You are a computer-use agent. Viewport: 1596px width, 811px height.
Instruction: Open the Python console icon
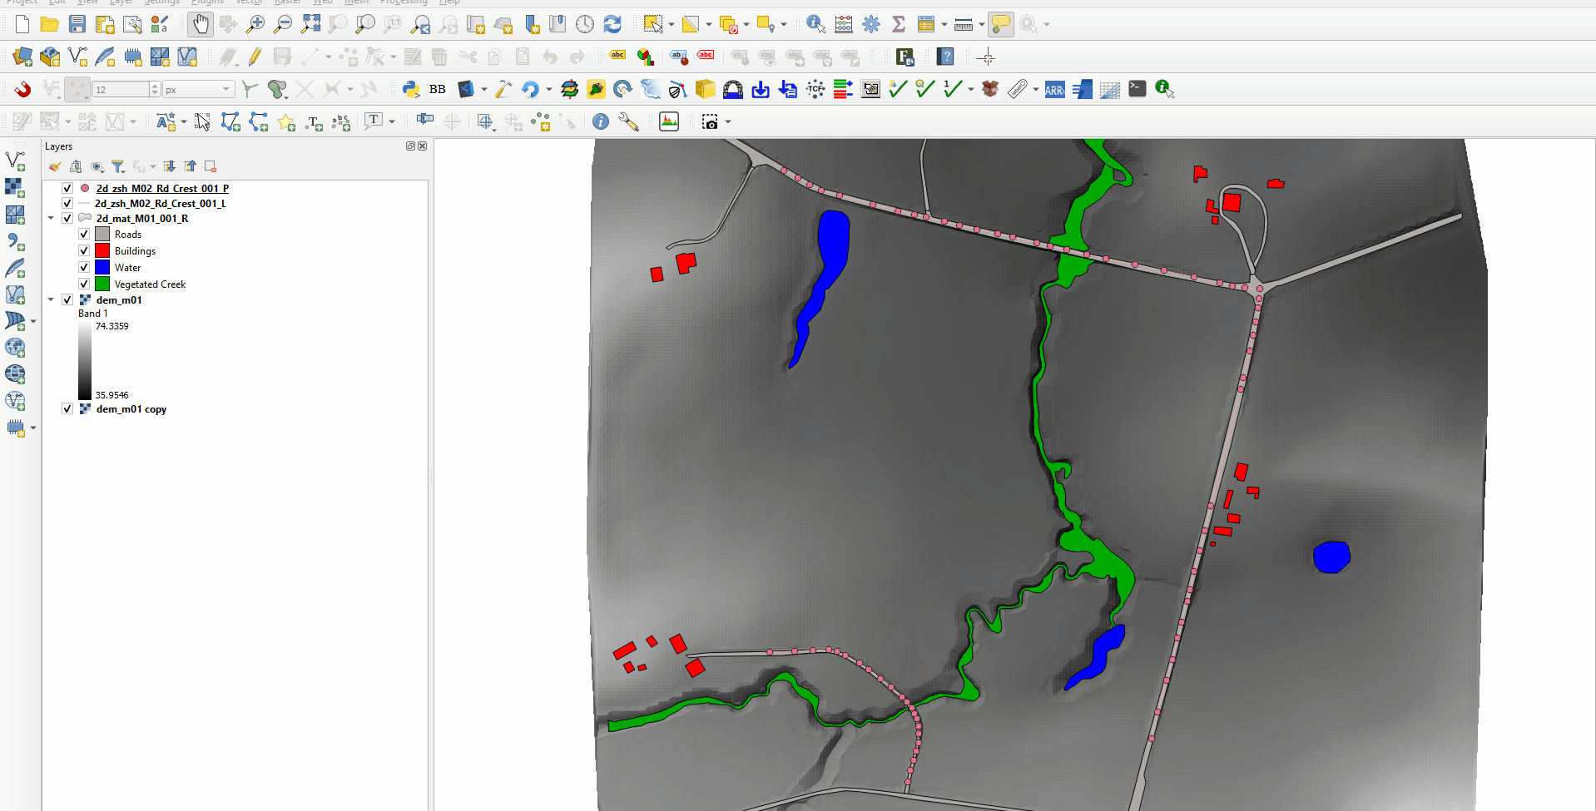pos(410,89)
